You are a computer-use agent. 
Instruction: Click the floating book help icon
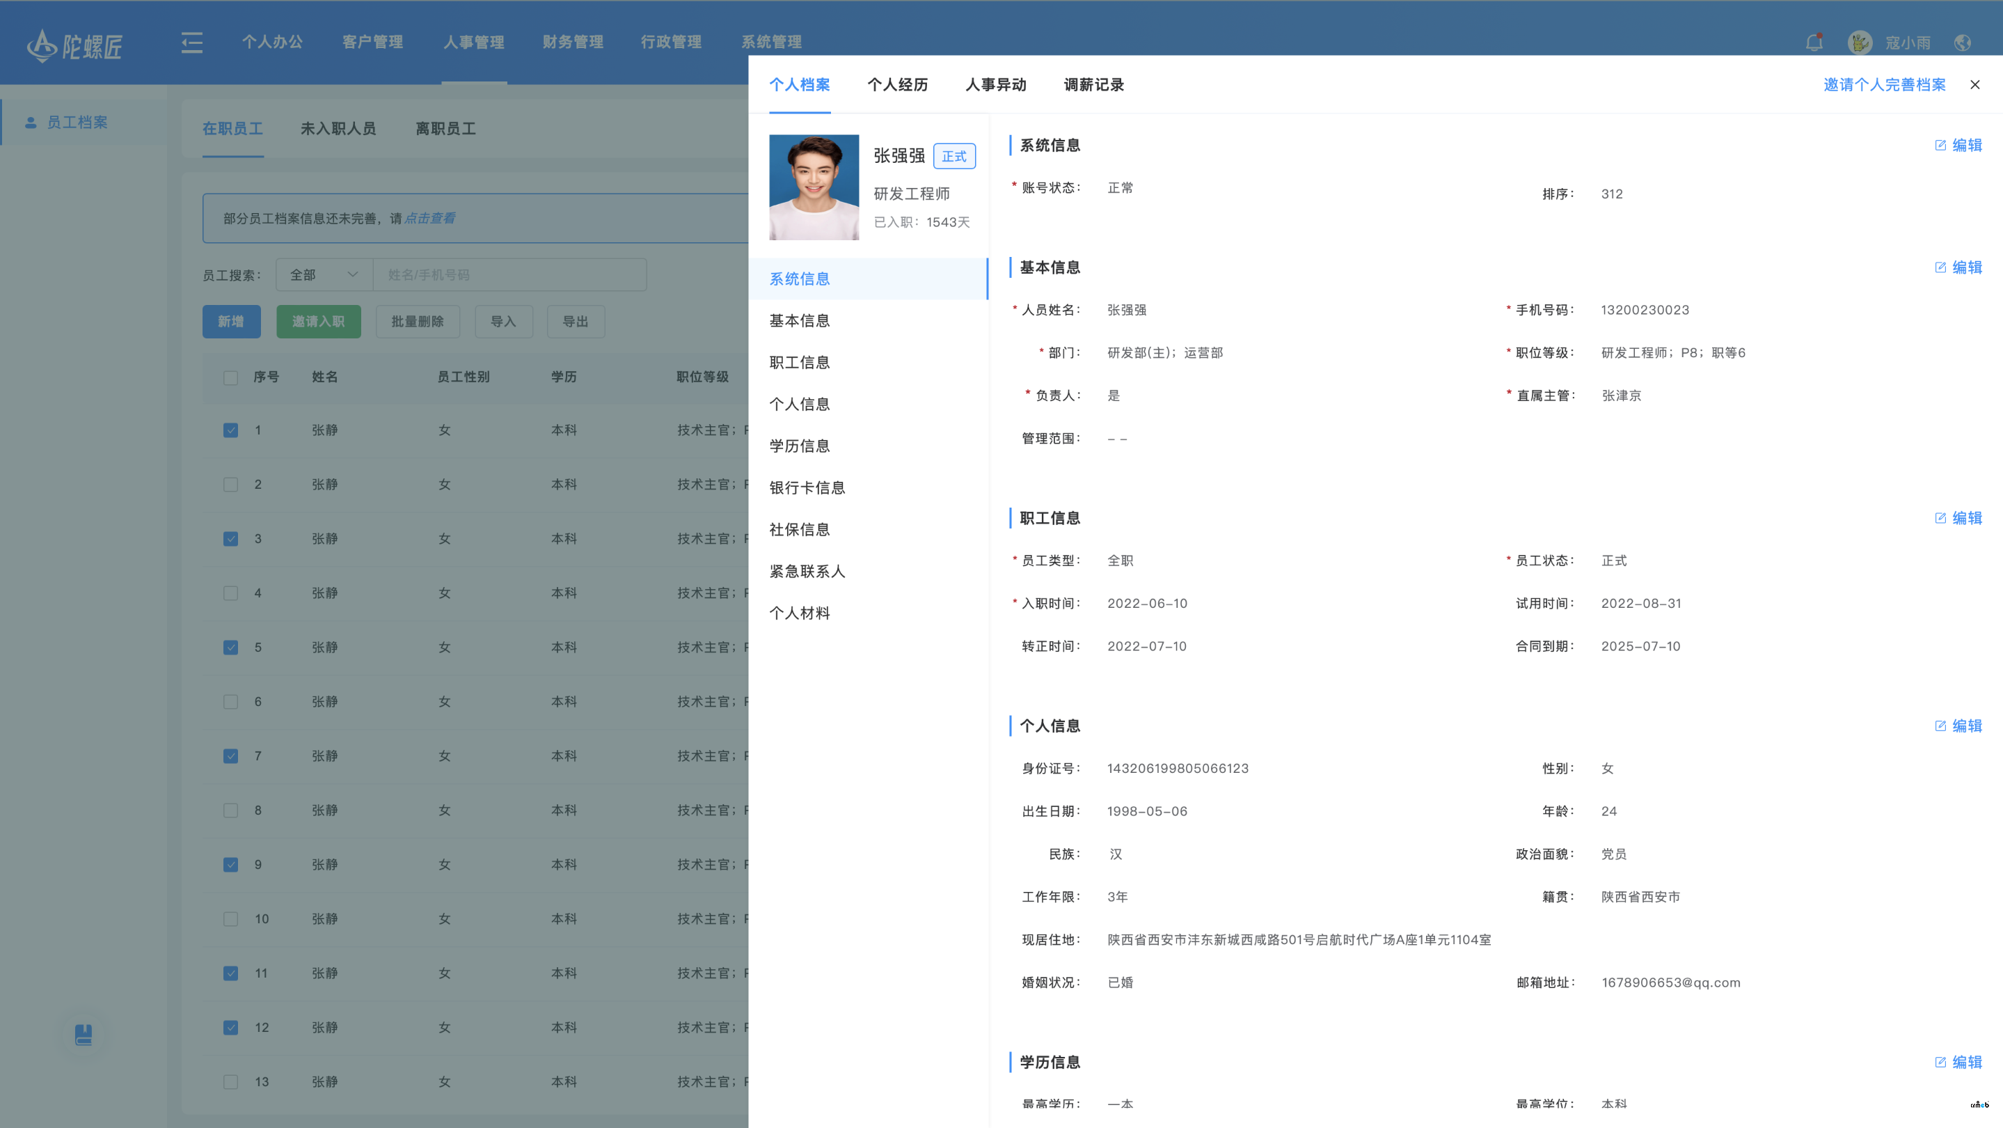84,1034
